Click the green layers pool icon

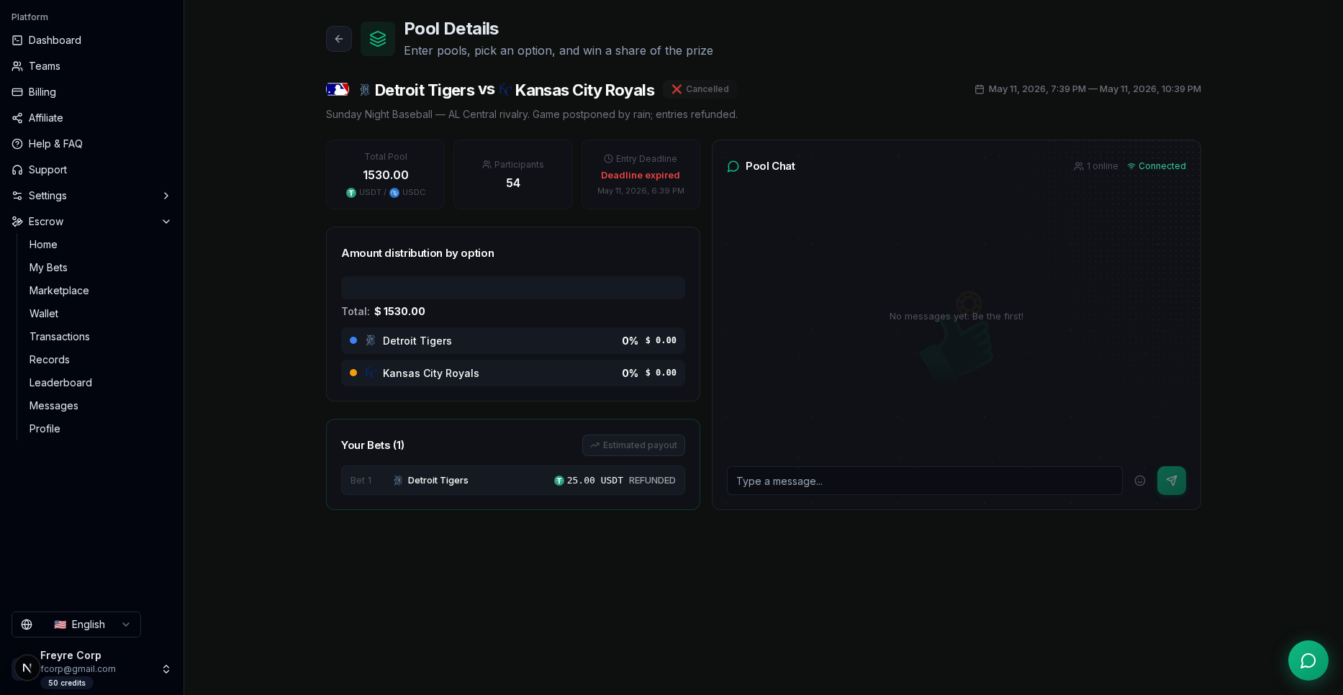coord(378,39)
